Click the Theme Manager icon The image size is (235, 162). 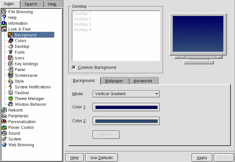11,99
